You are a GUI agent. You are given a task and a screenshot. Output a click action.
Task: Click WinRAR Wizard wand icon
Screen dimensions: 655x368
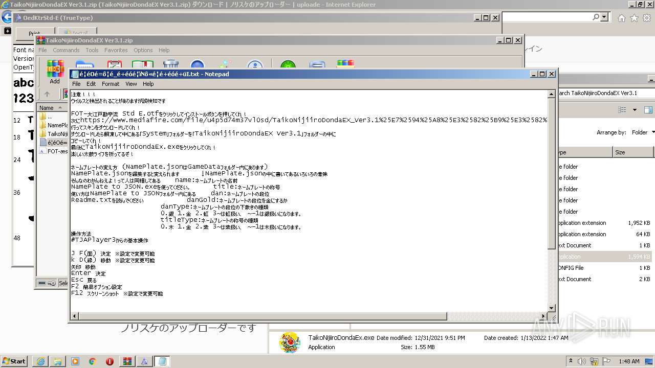[225, 65]
